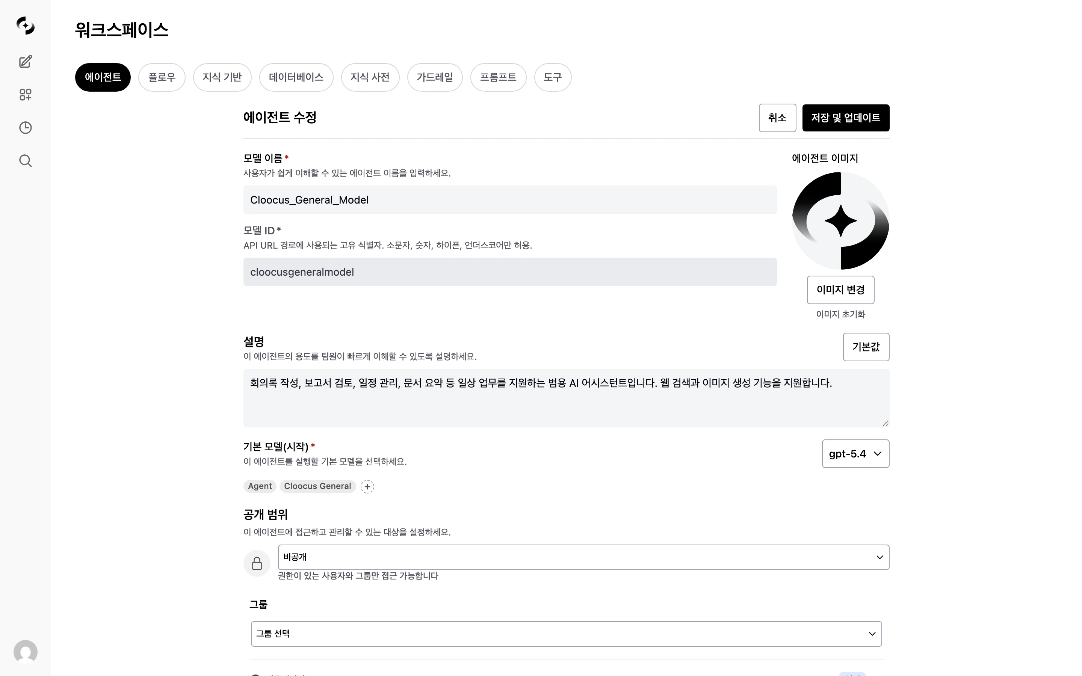Image resolution: width=1082 pixels, height=676 pixels.
Task: Add a new tag with the plus icon
Action: pyautogui.click(x=367, y=486)
